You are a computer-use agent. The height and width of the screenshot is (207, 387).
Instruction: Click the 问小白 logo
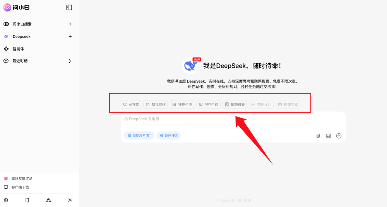(x=16, y=7)
